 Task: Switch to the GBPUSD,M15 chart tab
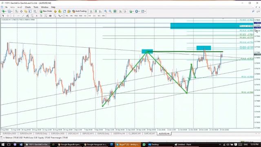coord(88,134)
